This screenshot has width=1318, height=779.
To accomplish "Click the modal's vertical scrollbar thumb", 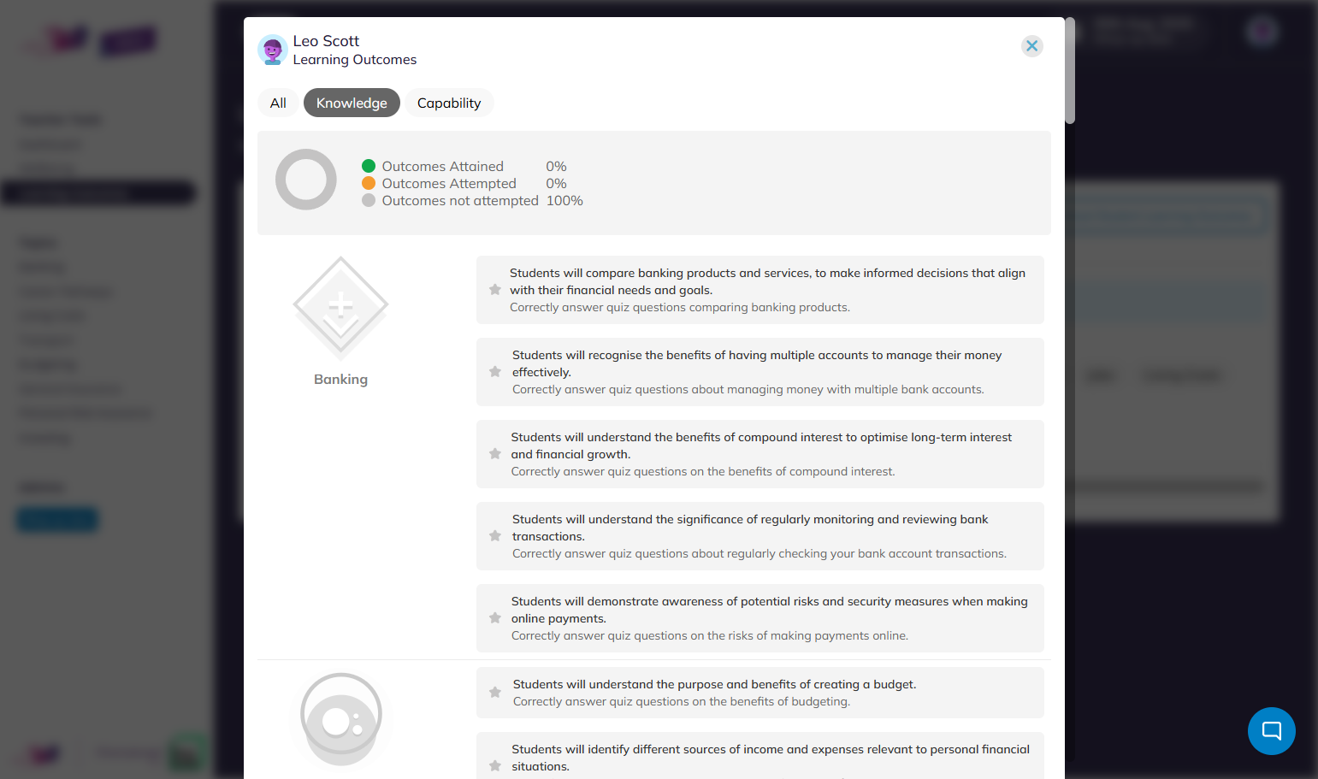I will [1069, 70].
